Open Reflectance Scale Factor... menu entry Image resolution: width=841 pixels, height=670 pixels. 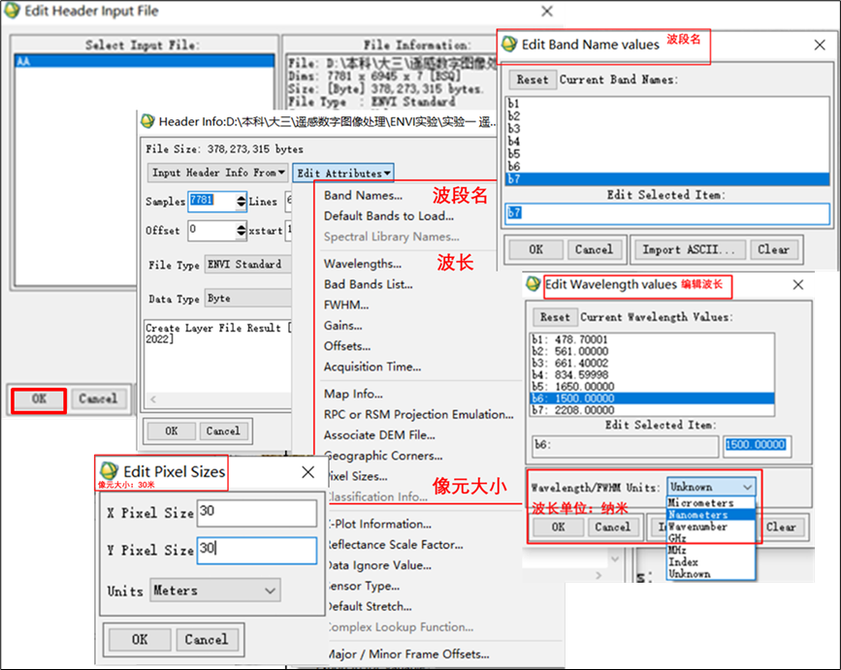point(396,544)
